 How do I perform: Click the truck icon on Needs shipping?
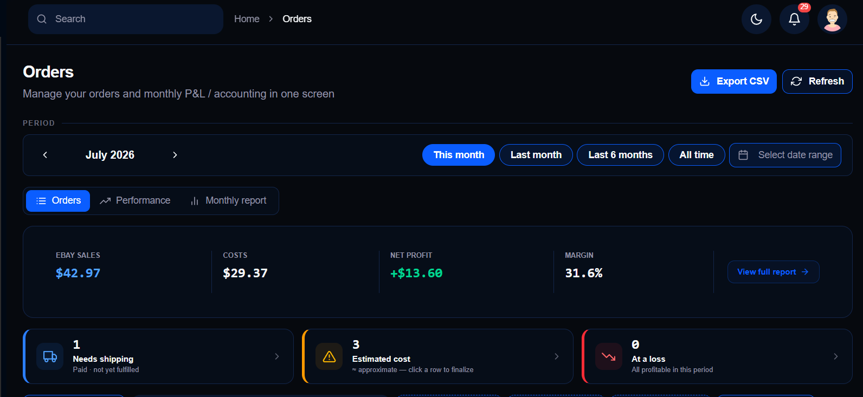50,356
